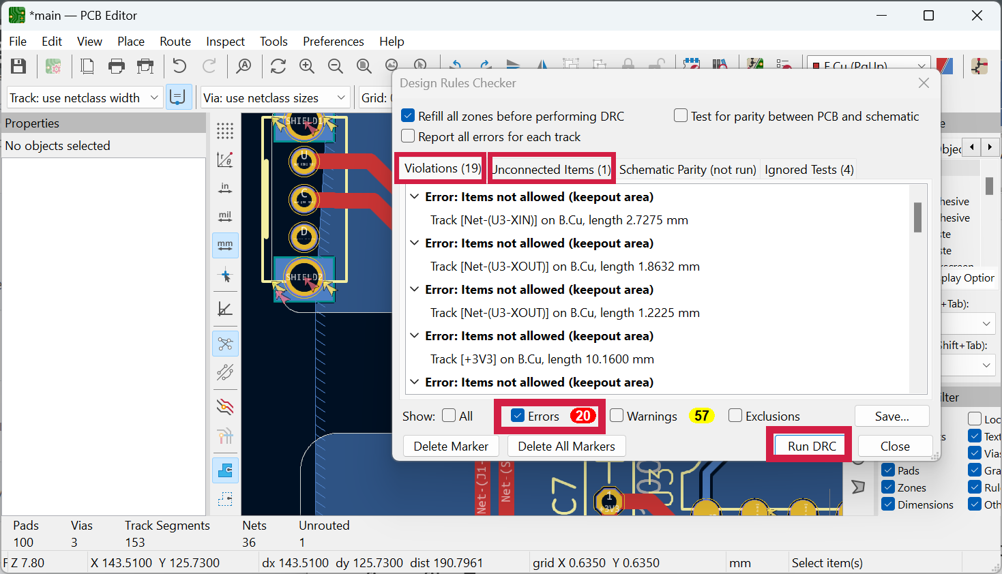Open the Preferences menu
Viewport: 1002px width, 574px height.
point(334,42)
